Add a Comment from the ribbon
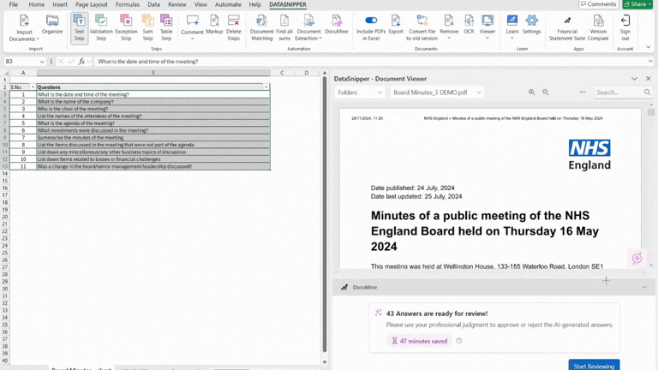658x370 pixels. [x=192, y=27]
